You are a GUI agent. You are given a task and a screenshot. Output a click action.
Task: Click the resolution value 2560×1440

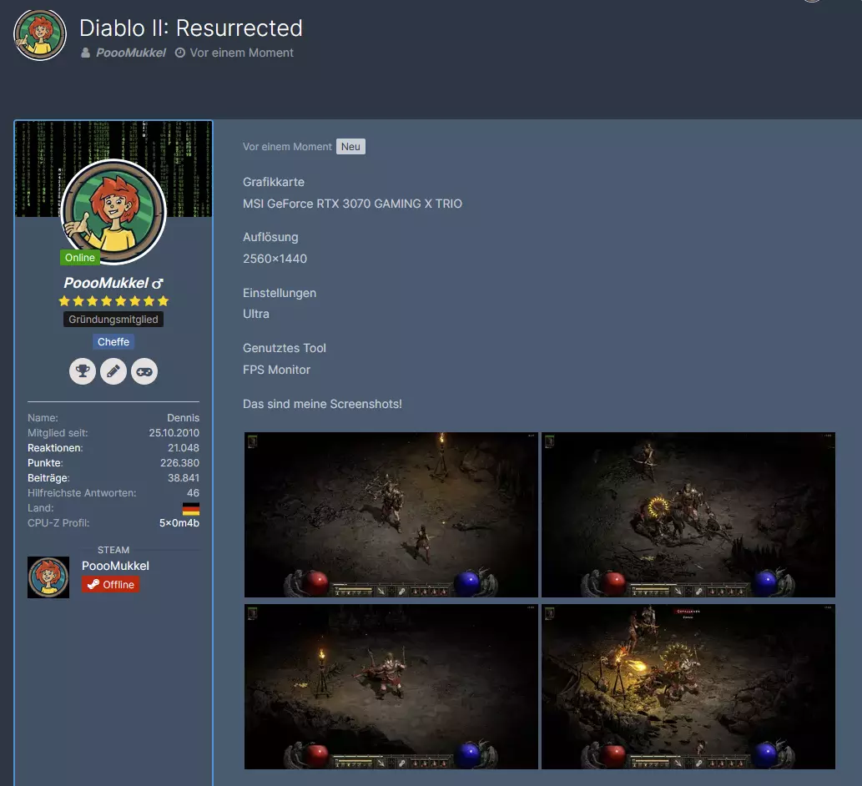click(275, 259)
